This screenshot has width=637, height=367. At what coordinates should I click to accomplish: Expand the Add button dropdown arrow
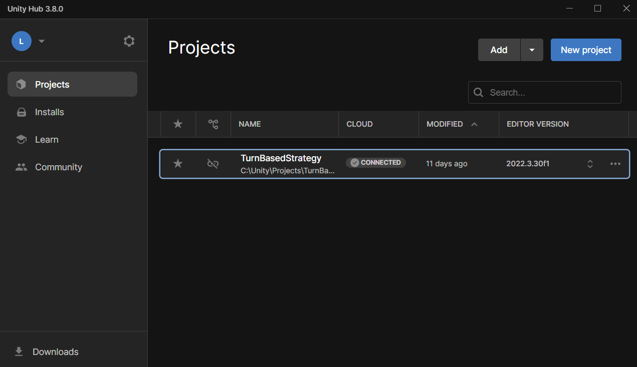[532, 50]
